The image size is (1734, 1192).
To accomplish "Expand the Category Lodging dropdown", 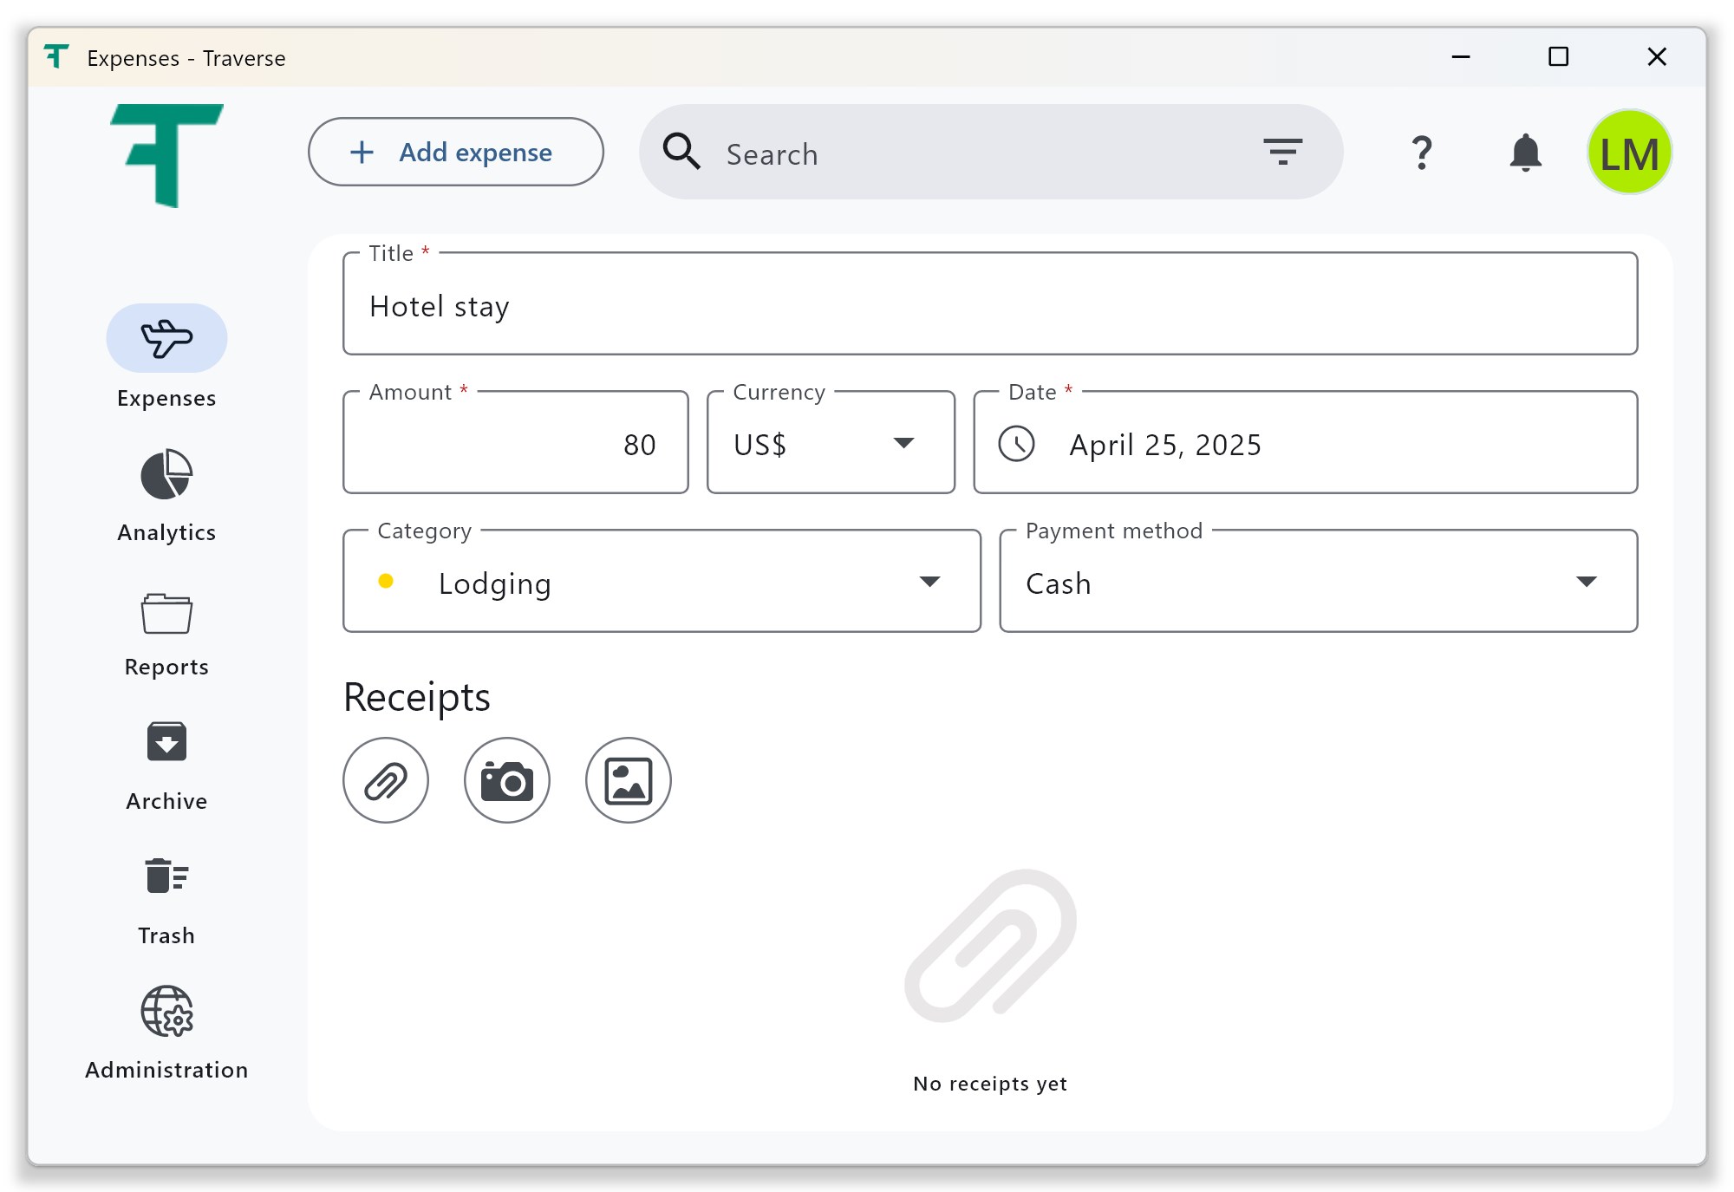I will (662, 581).
